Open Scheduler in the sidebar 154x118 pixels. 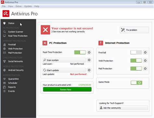[x=13, y=83]
